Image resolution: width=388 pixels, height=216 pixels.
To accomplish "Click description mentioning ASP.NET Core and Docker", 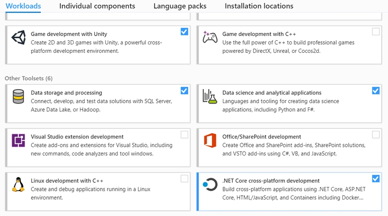I will (x=294, y=194).
